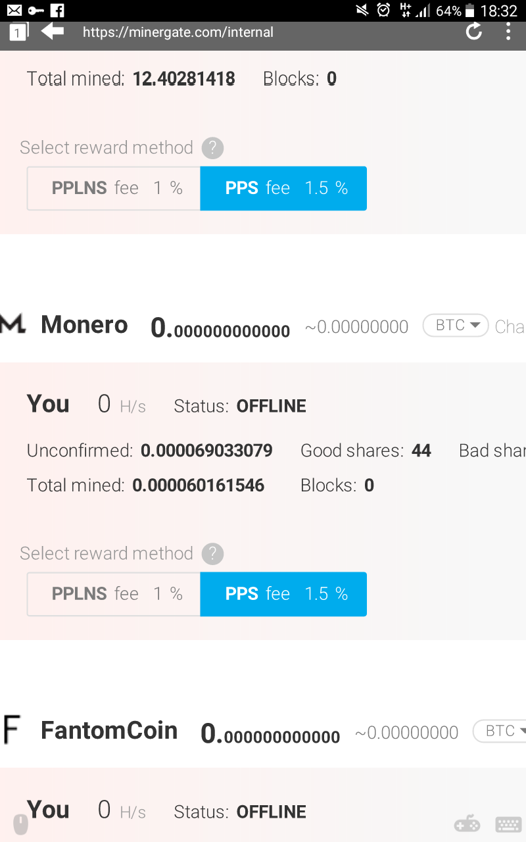Tap the browser back arrow icon
526x842 pixels.
(52, 31)
